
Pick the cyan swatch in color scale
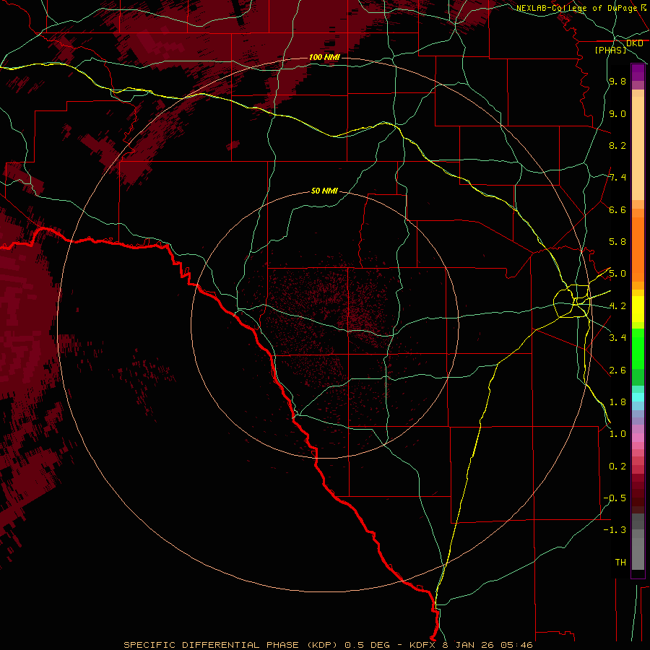(638, 396)
